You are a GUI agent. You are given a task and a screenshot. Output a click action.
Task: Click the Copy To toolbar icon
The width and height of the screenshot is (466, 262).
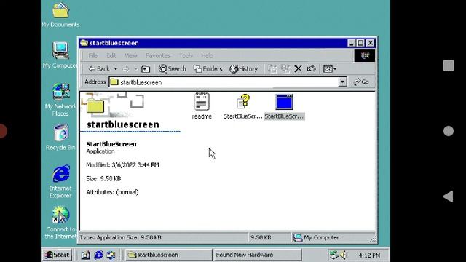(x=285, y=69)
